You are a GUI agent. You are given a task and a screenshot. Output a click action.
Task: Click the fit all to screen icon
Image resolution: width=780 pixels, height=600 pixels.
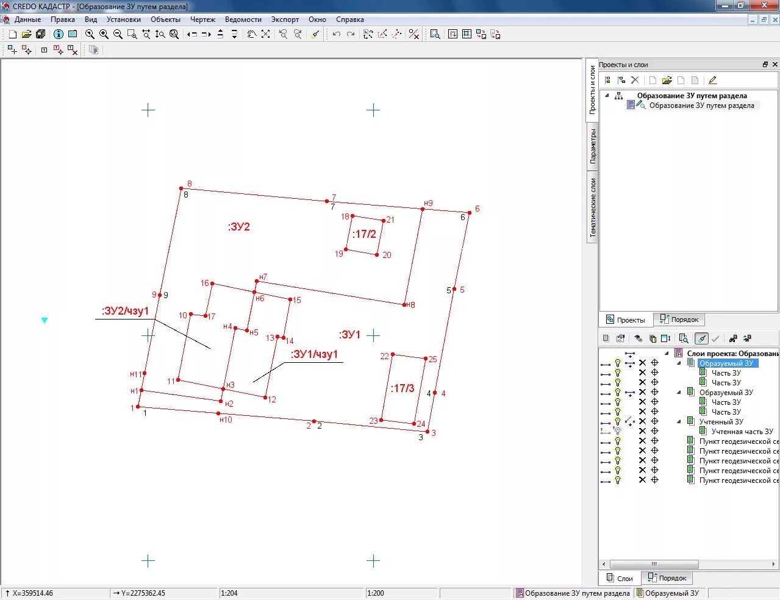(266, 34)
